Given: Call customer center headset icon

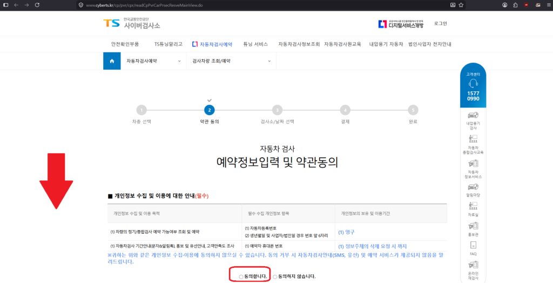Looking at the screenshot, I should (473, 84).
